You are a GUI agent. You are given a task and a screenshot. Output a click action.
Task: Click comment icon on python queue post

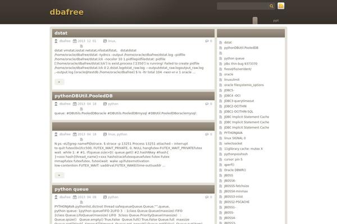pyautogui.click(x=207, y=197)
